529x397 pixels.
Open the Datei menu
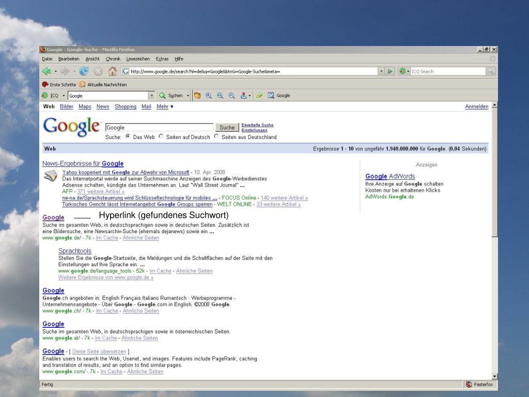47,59
